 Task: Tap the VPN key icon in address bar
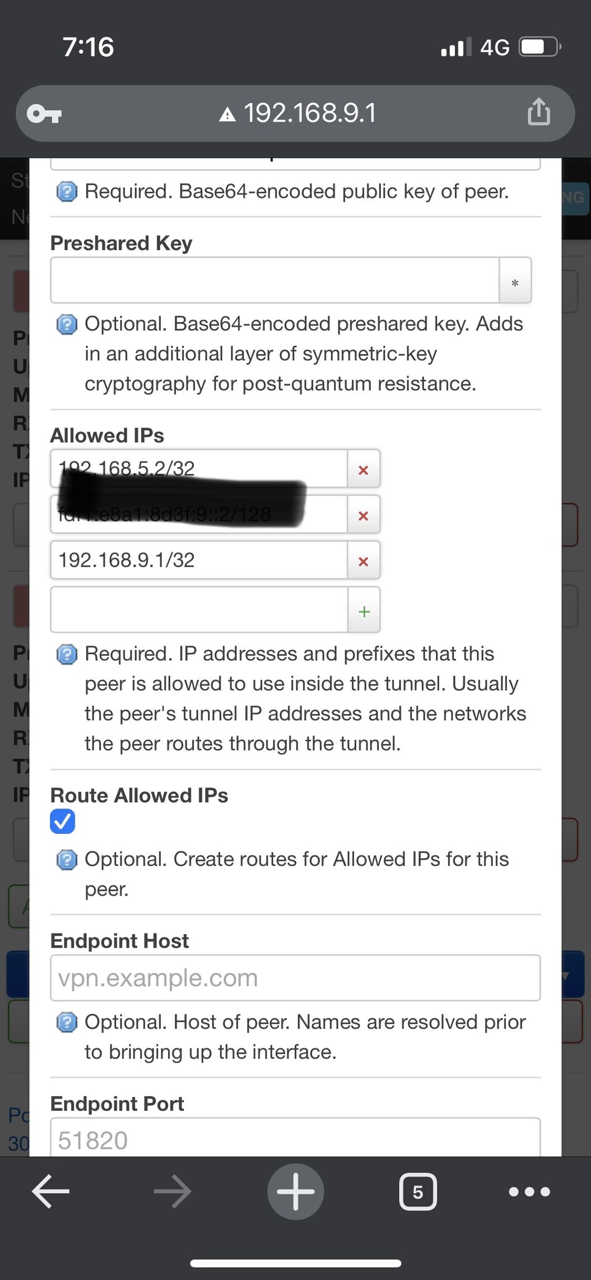[x=44, y=114]
